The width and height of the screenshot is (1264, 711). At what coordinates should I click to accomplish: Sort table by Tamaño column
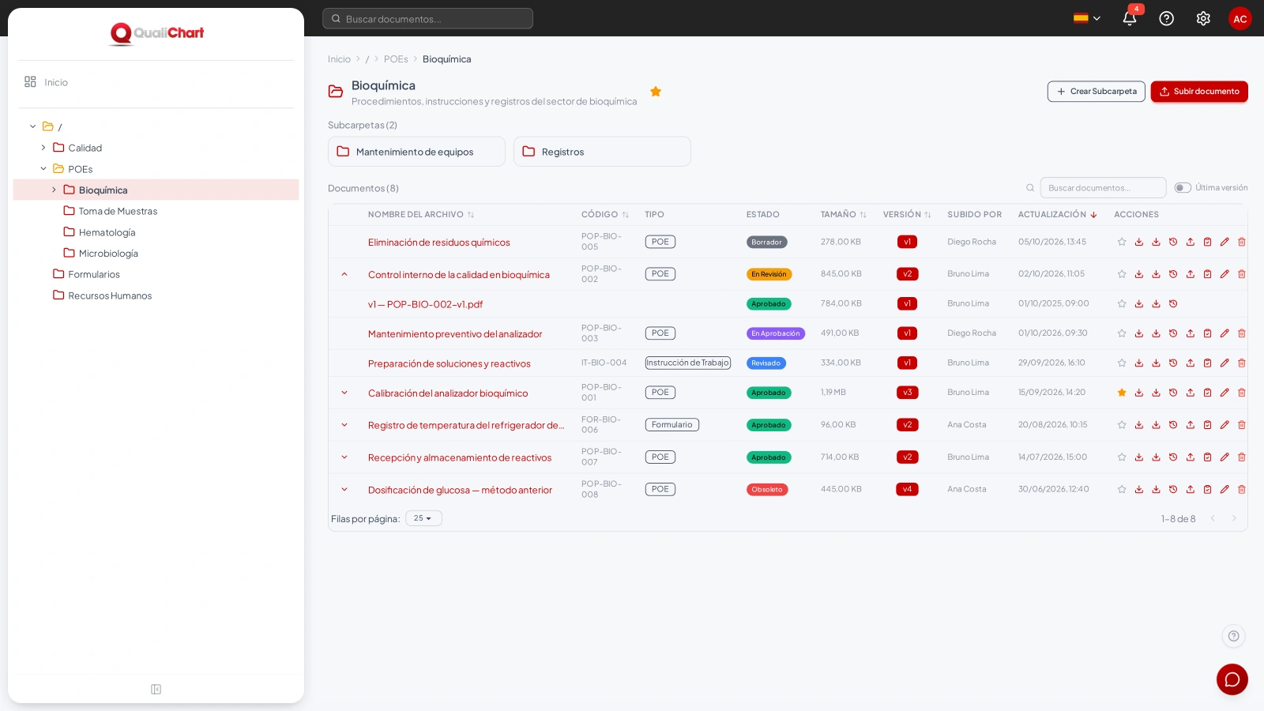pyautogui.click(x=844, y=215)
